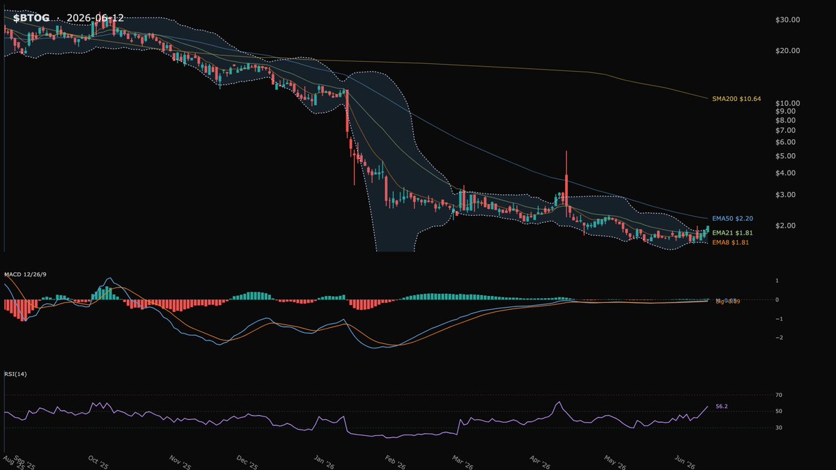836x470 pixels.
Task: Select the Jan '26 time axis label
Action: (324, 463)
